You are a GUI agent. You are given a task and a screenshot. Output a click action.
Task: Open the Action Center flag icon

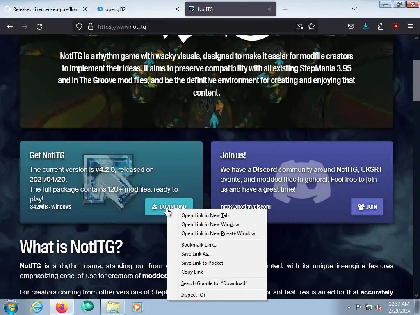[x=358, y=307]
